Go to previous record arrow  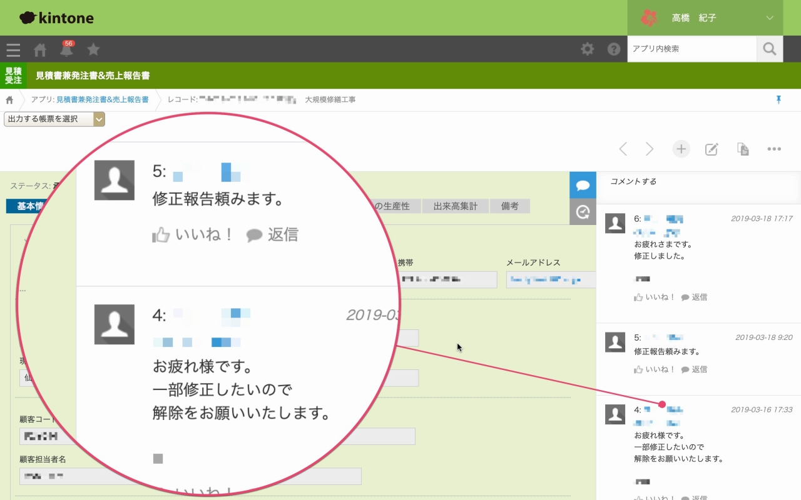pos(623,149)
